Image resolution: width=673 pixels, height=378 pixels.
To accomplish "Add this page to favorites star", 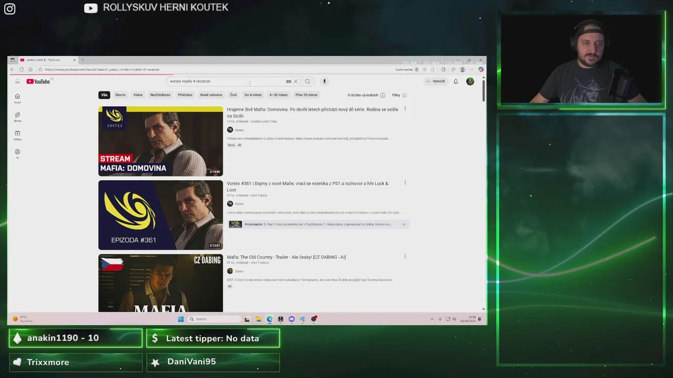I will 433,69.
